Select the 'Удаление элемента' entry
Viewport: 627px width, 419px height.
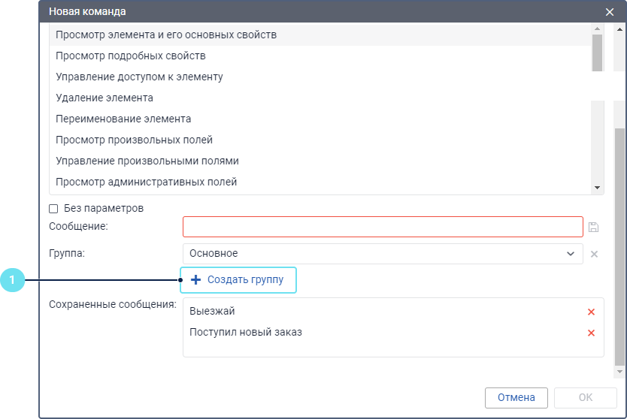104,98
